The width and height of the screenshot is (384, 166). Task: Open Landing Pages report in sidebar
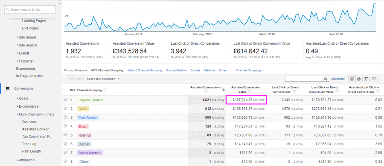(34, 21)
